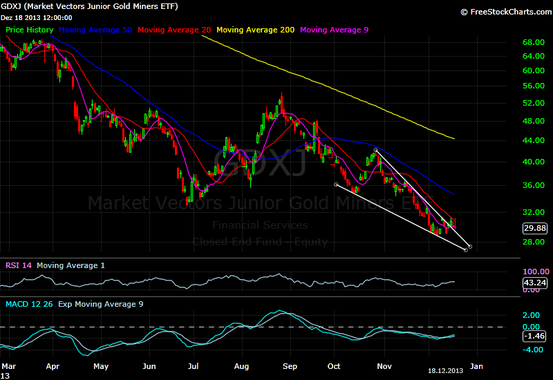This screenshot has height=380, width=553.
Task: Click the Apr month axis label
Action: click(53, 366)
